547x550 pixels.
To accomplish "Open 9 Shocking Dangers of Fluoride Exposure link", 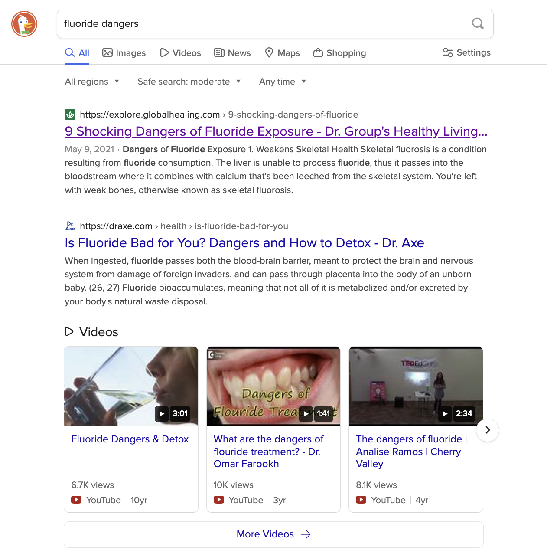I will (x=276, y=131).
